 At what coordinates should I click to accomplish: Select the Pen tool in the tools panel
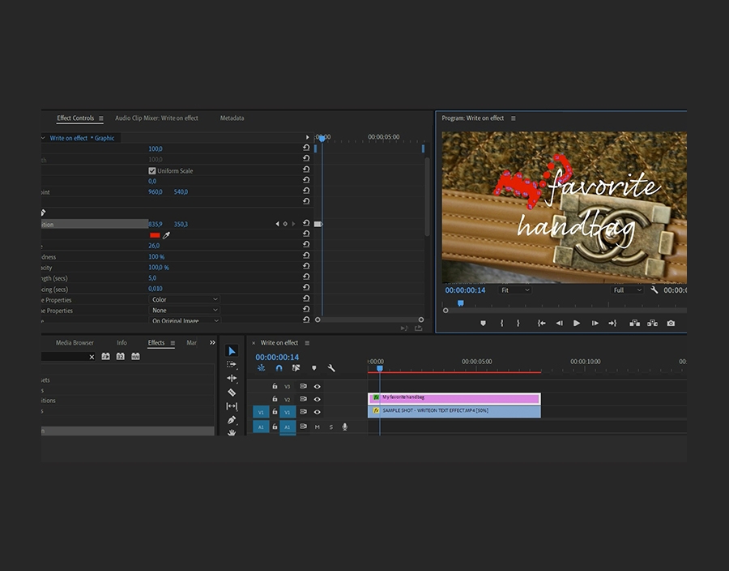[232, 420]
